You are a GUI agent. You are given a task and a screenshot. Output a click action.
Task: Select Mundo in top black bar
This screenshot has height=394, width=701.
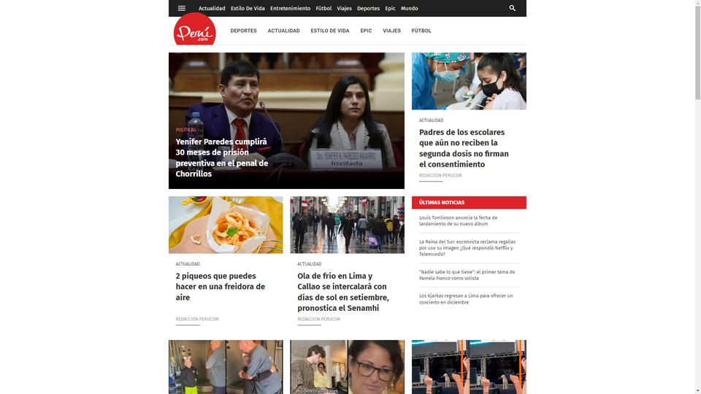(x=410, y=9)
